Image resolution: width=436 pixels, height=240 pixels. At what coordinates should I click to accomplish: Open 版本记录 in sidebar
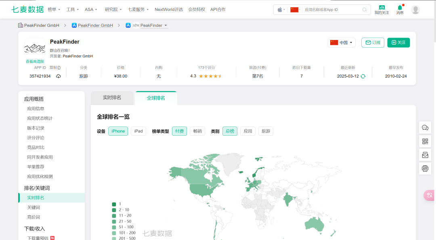36,128
